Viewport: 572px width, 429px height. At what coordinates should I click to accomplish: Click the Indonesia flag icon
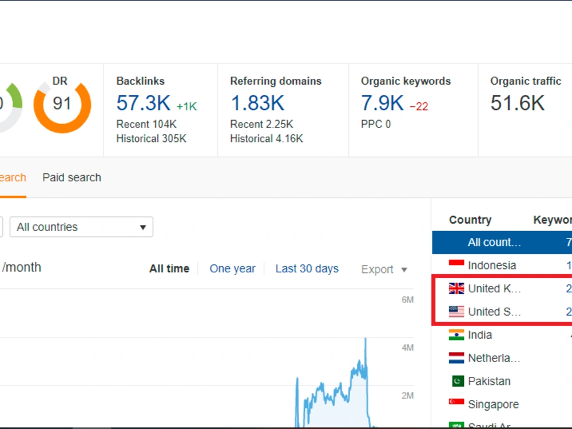tap(456, 265)
